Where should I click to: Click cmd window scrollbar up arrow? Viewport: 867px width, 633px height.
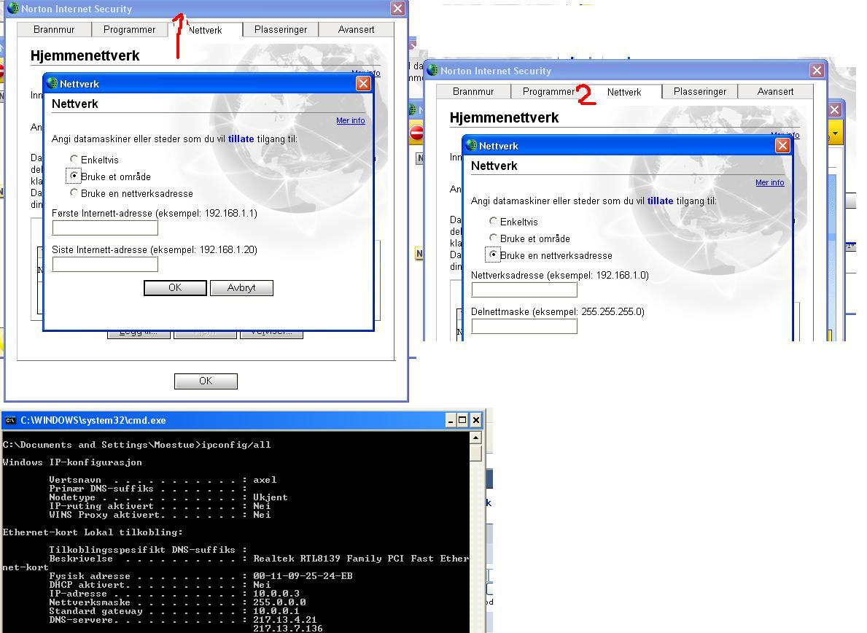[475, 438]
